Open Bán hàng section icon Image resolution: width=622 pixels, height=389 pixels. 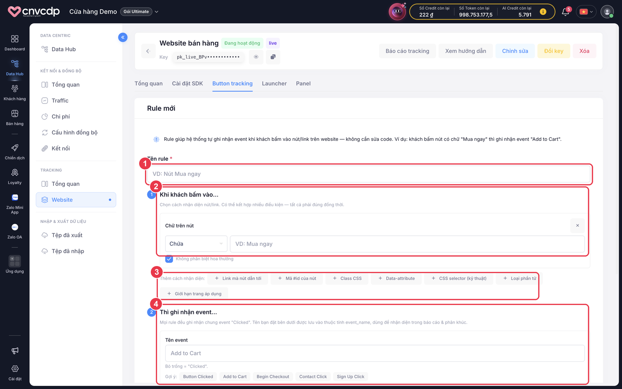click(15, 114)
